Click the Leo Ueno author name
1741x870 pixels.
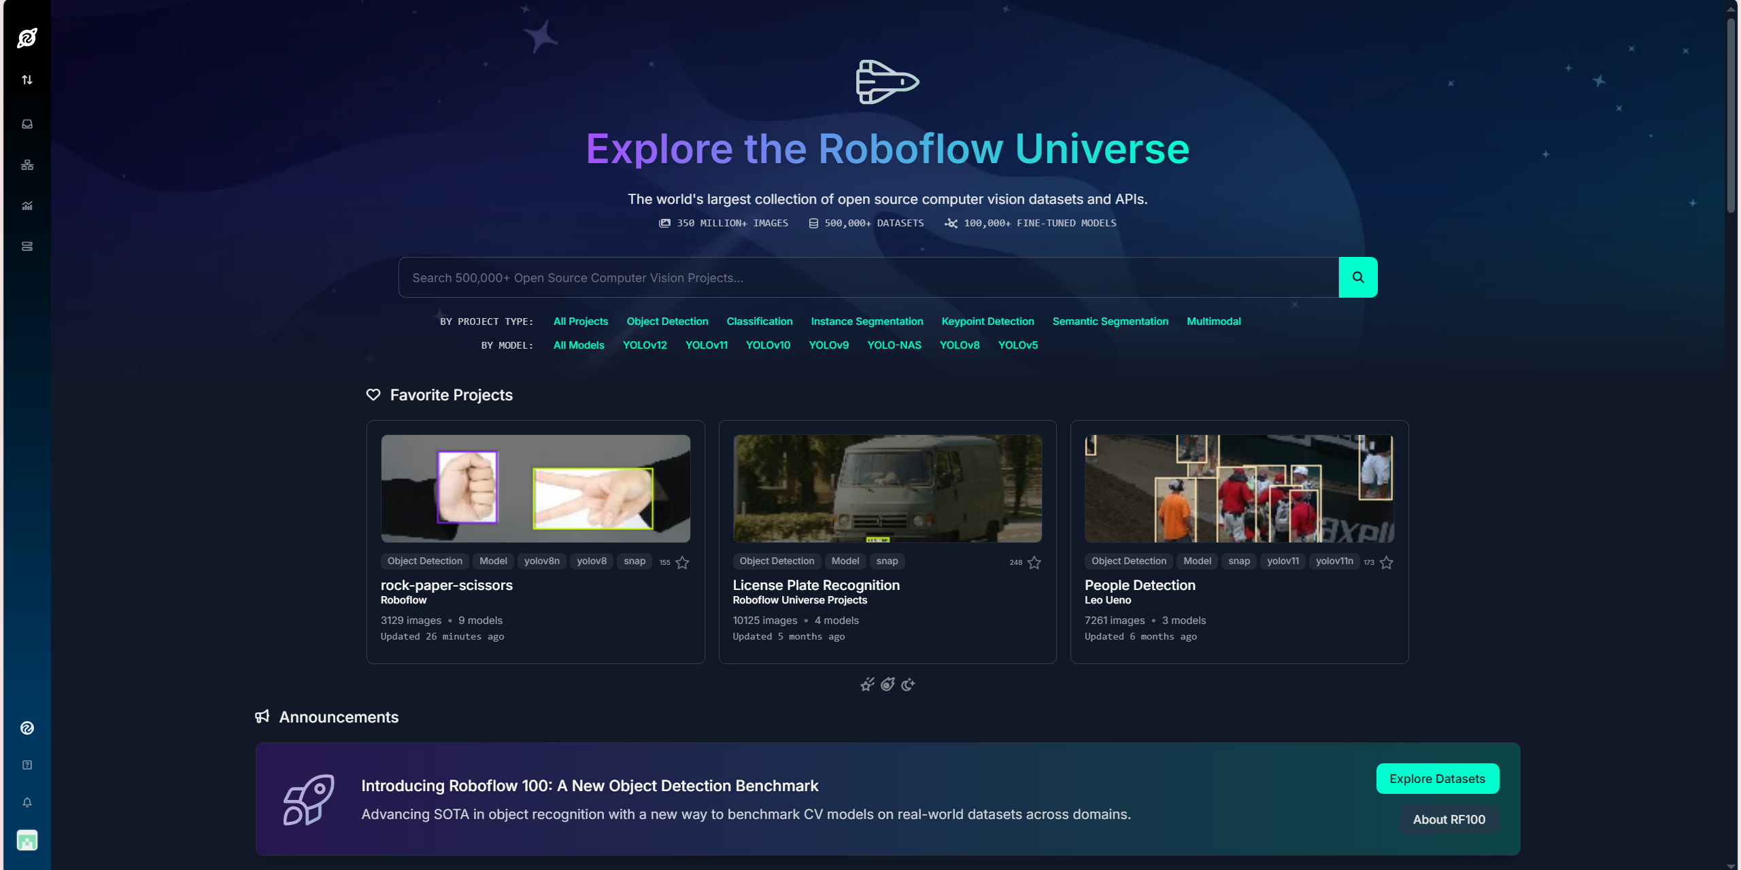click(1108, 599)
